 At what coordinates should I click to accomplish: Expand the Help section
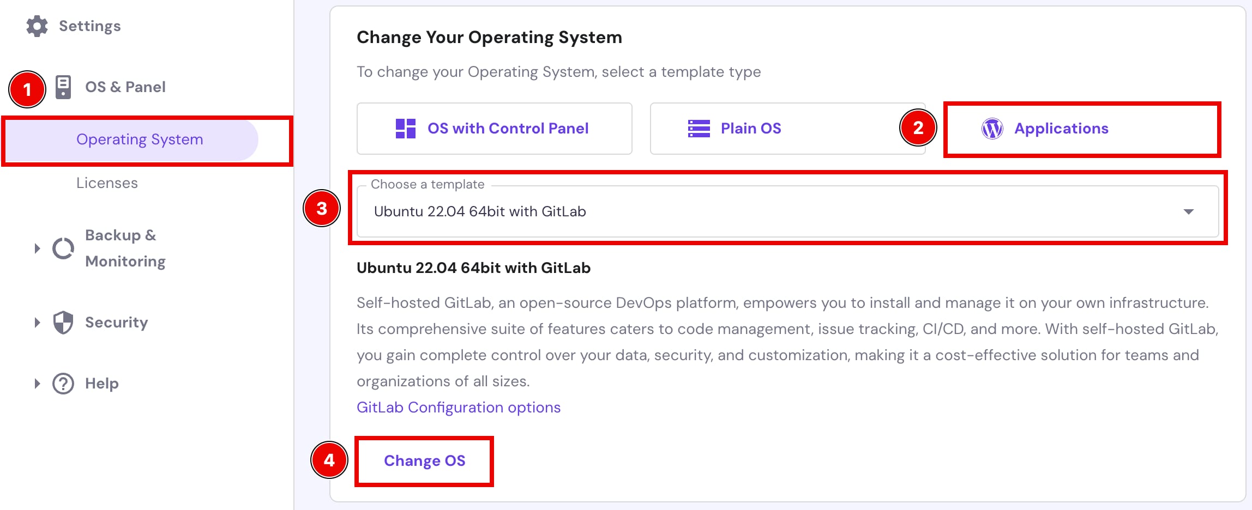[x=38, y=383]
